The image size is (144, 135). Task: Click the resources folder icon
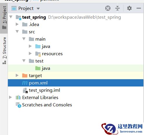click(38, 54)
